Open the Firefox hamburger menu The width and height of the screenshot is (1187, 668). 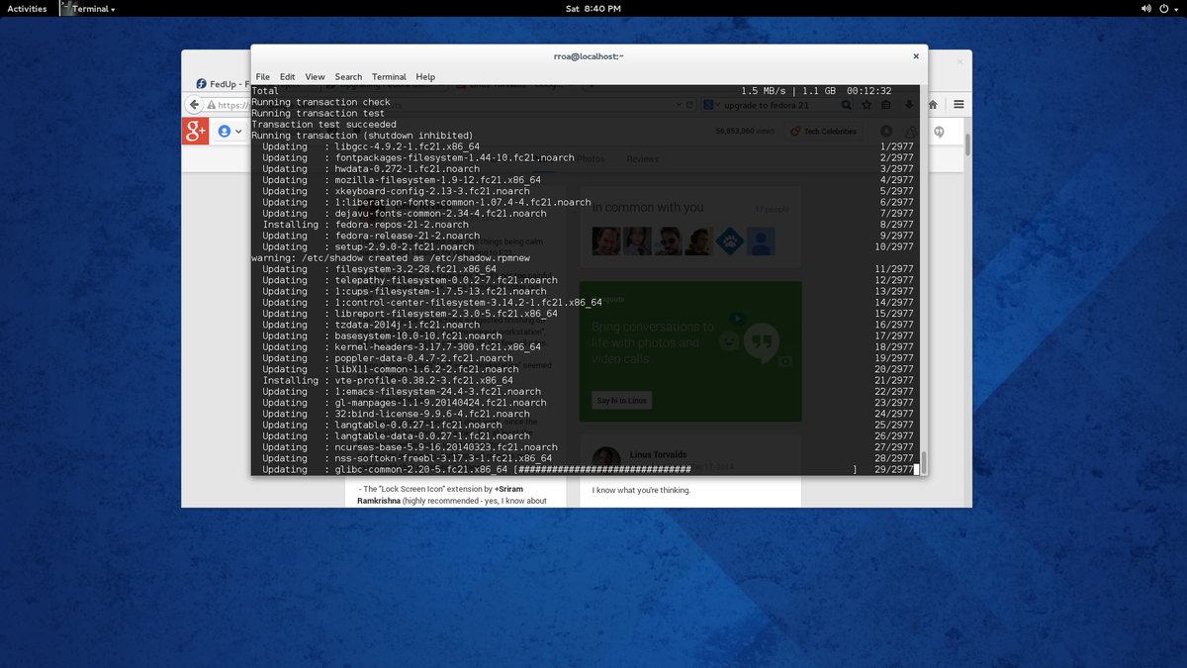click(x=959, y=104)
